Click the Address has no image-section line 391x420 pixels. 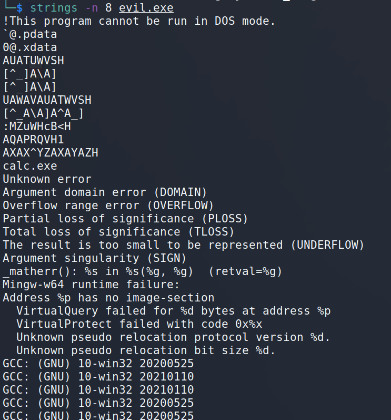tap(108, 298)
